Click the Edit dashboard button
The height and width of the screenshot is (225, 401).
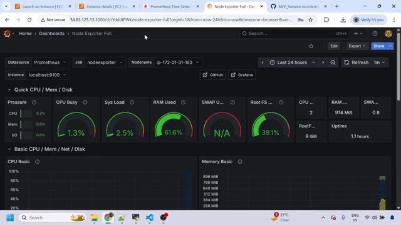[x=334, y=46]
